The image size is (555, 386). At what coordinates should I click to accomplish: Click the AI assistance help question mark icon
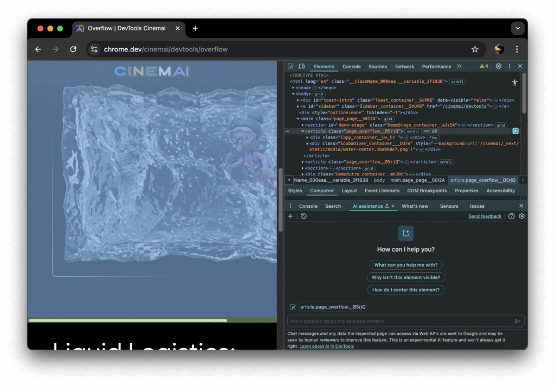coord(511,216)
